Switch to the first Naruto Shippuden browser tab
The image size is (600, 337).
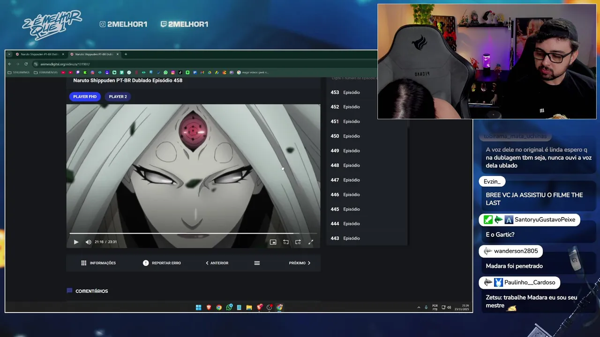39,54
